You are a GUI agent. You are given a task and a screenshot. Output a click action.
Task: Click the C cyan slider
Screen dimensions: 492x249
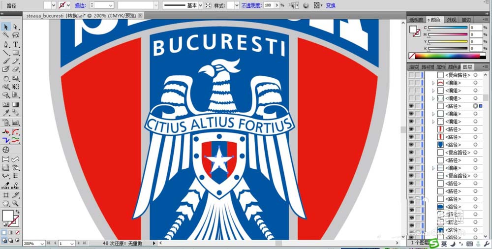[448, 28]
